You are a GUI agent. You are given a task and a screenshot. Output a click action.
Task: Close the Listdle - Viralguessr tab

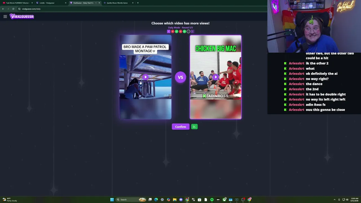tap(66, 3)
